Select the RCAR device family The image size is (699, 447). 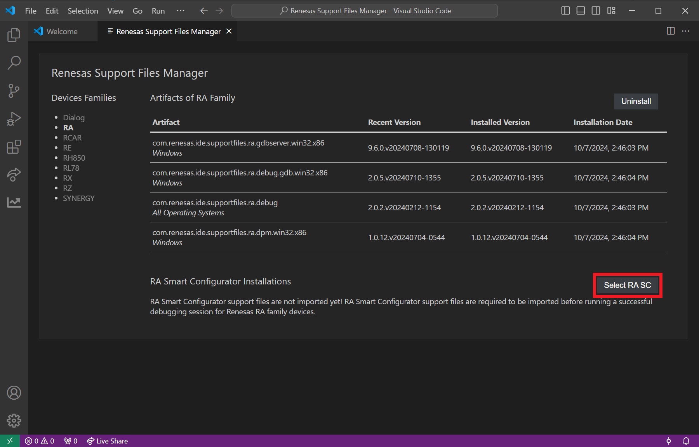(72, 138)
